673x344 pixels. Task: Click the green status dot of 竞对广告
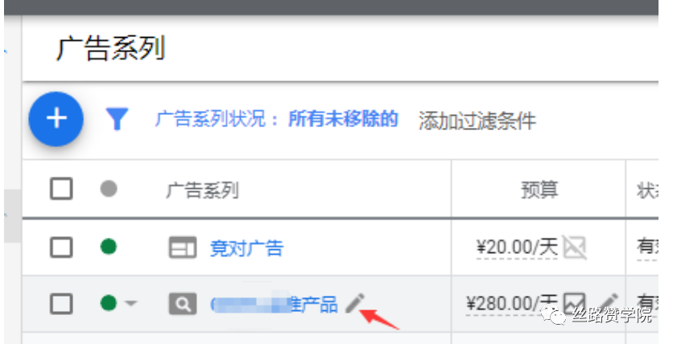point(109,247)
